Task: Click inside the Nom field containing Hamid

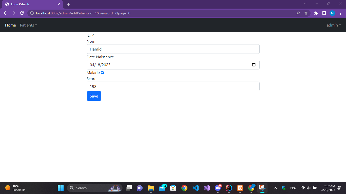Action: pyautogui.click(x=173, y=49)
